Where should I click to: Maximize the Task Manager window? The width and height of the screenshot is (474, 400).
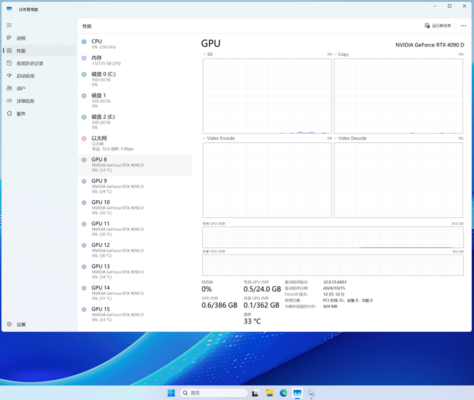pyautogui.click(x=449, y=6)
